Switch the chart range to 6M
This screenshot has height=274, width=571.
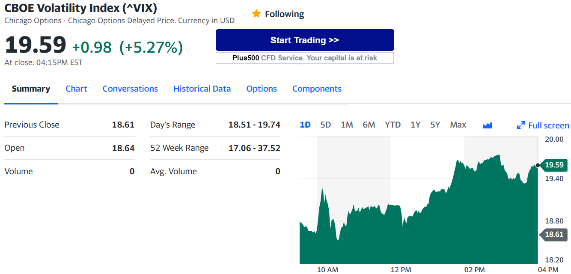click(x=369, y=125)
